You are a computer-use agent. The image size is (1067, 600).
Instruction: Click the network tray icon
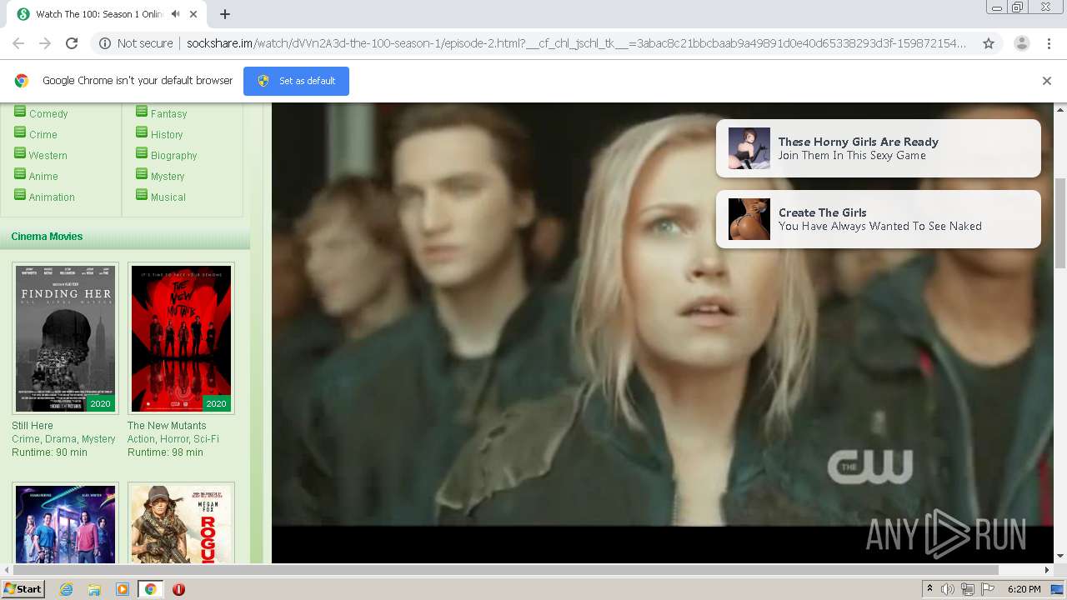click(968, 589)
